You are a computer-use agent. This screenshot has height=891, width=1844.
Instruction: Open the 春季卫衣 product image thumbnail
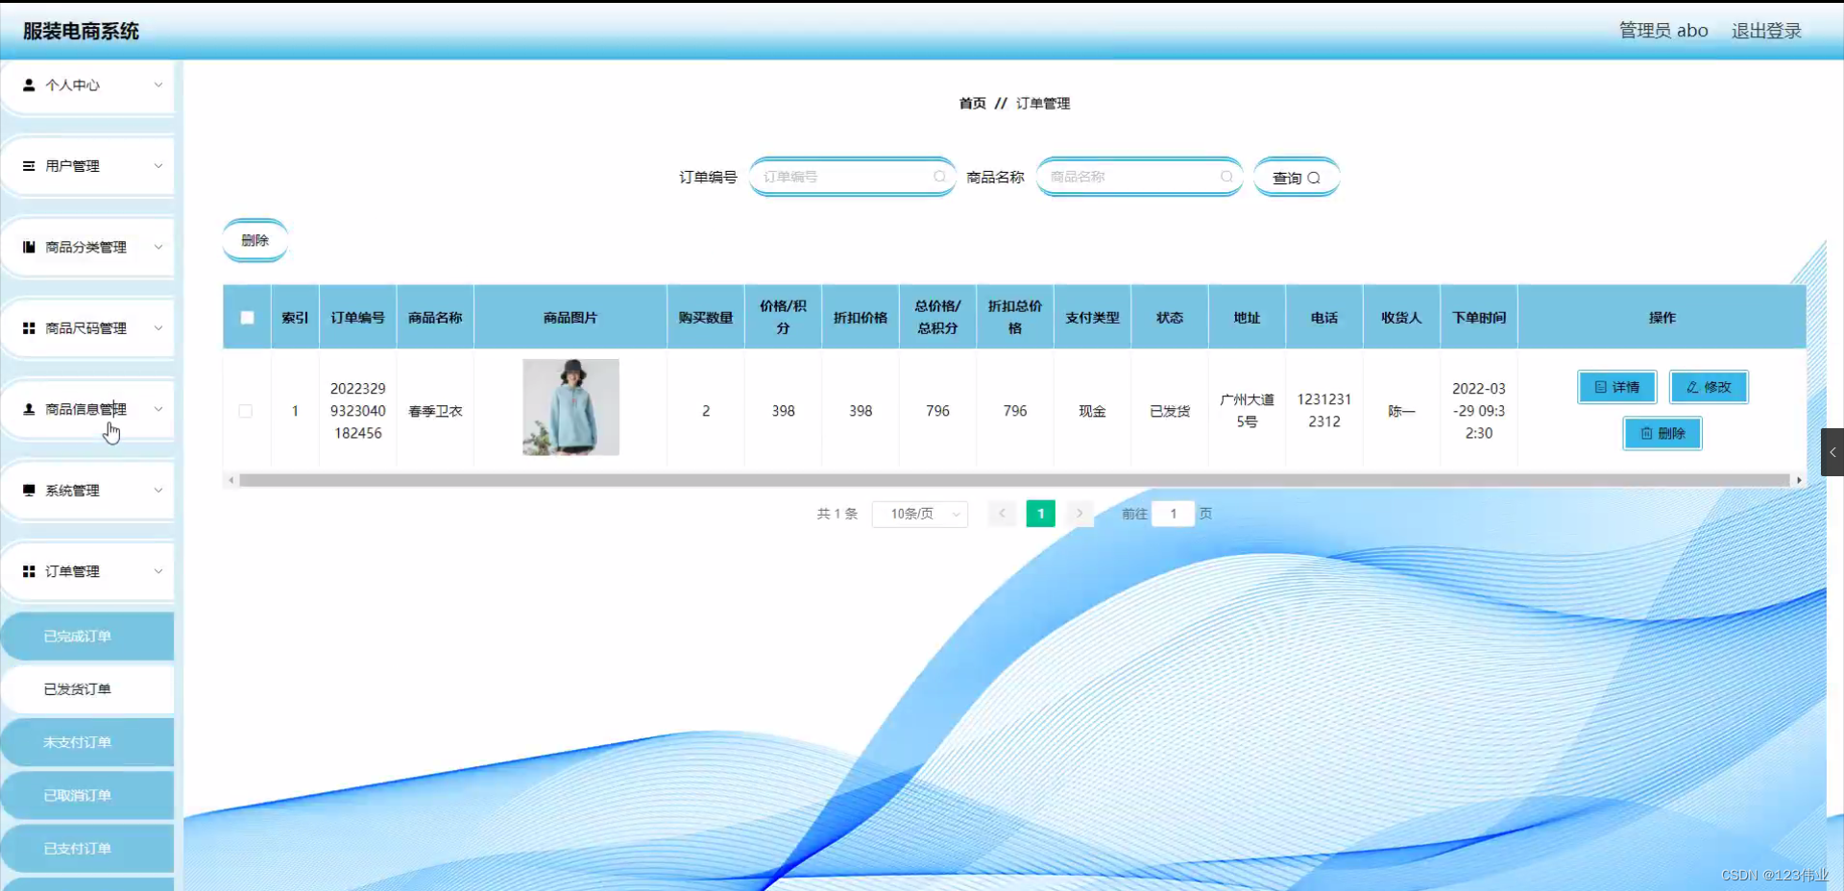pos(570,406)
